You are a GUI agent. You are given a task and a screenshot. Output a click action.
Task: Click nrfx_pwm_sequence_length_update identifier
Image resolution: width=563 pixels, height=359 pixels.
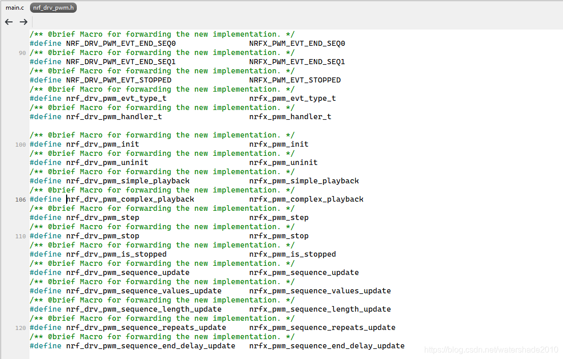click(x=320, y=309)
